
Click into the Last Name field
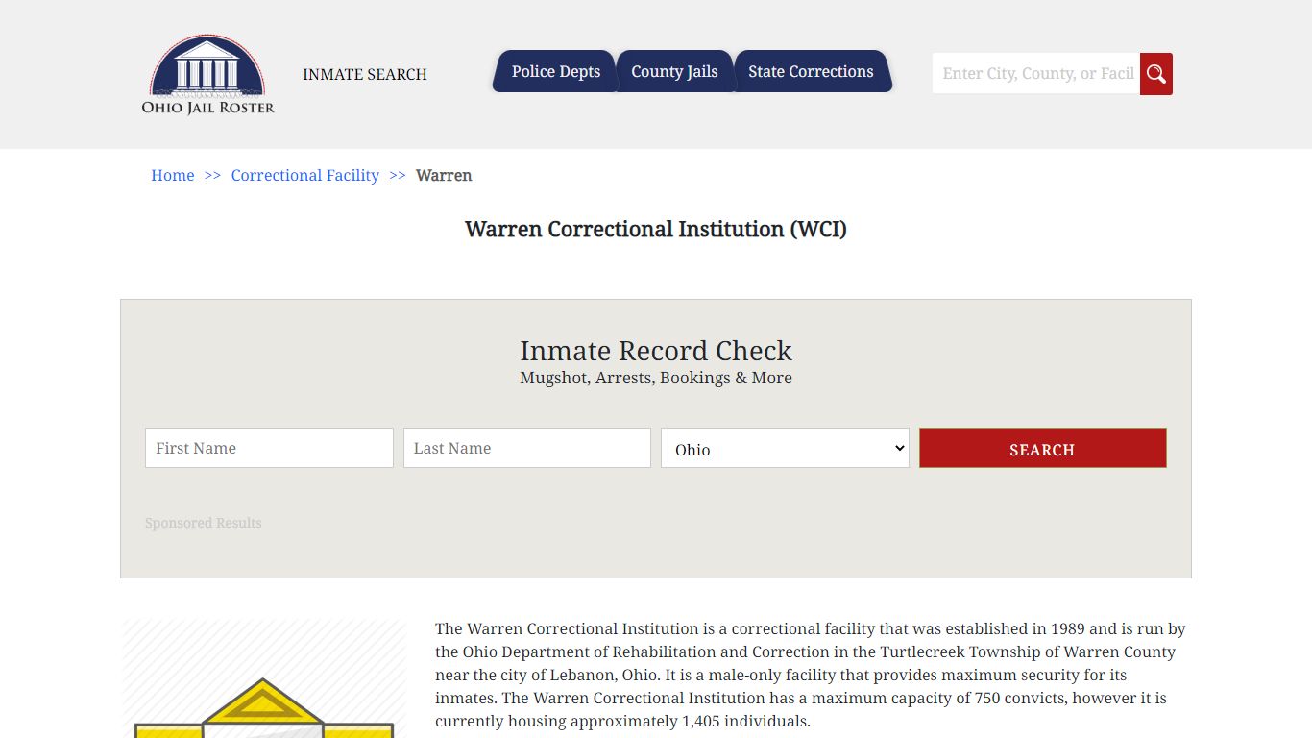(x=526, y=448)
